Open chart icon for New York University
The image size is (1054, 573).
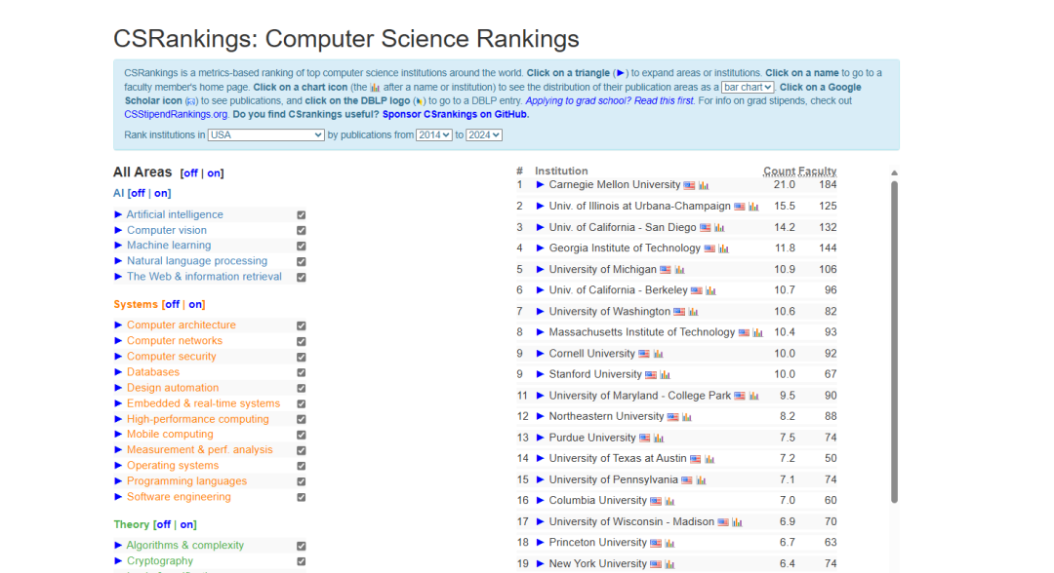click(669, 564)
